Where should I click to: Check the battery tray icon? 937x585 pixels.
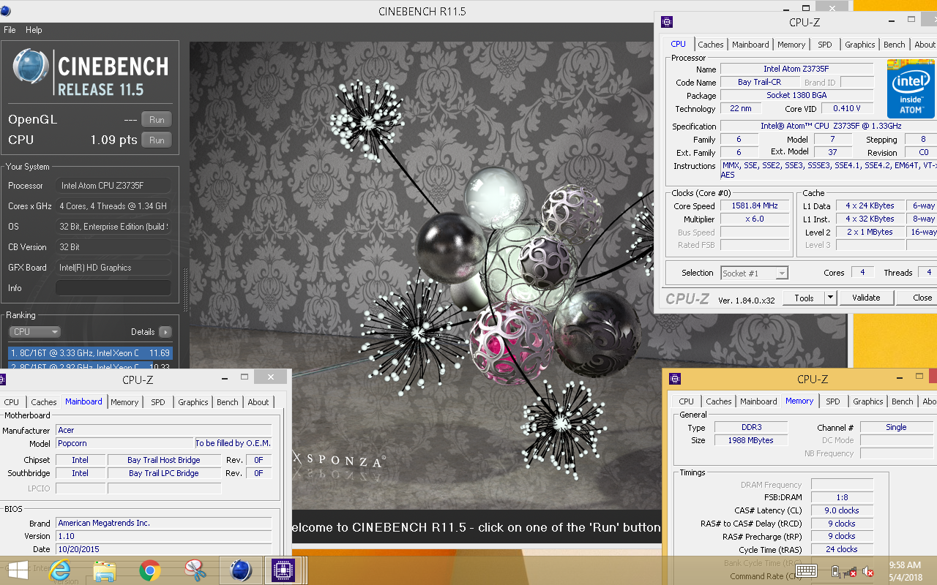pyautogui.click(x=835, y=570)
